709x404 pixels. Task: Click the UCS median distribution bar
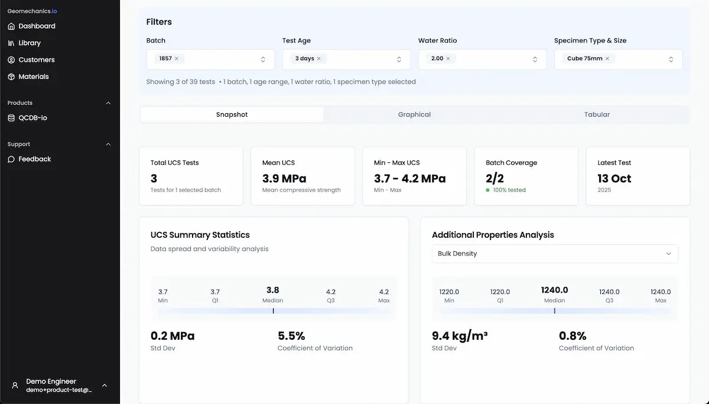click(272, 311)
